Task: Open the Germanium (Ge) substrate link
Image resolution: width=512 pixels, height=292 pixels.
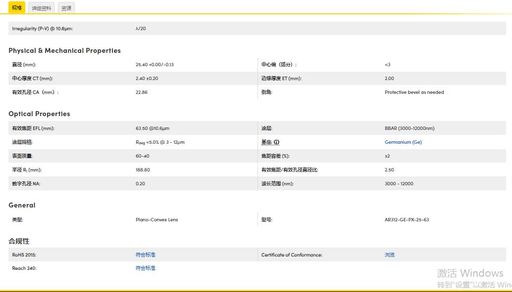Action: tap(404, 142)
